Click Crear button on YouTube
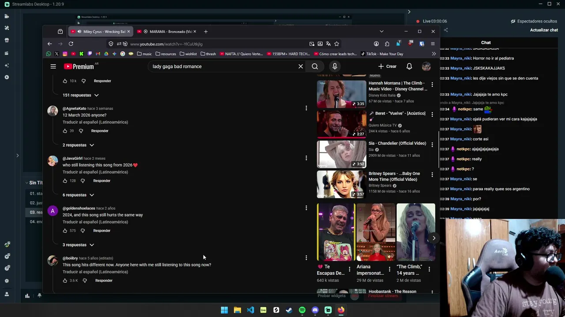 387,66
